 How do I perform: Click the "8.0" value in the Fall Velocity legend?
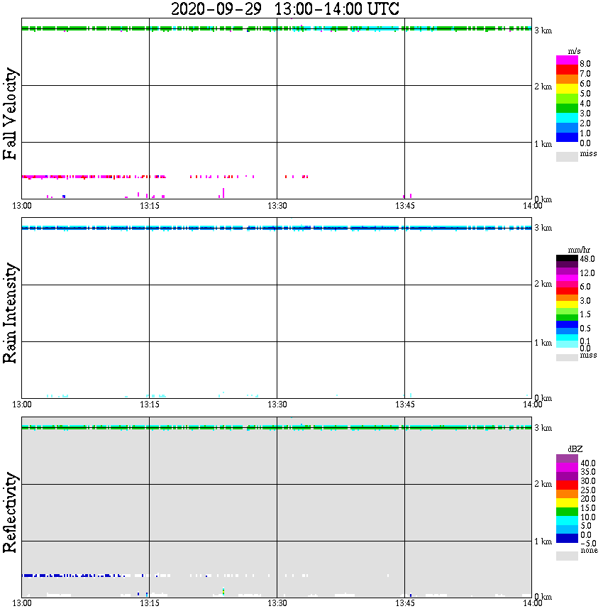(x=585, y=64)
